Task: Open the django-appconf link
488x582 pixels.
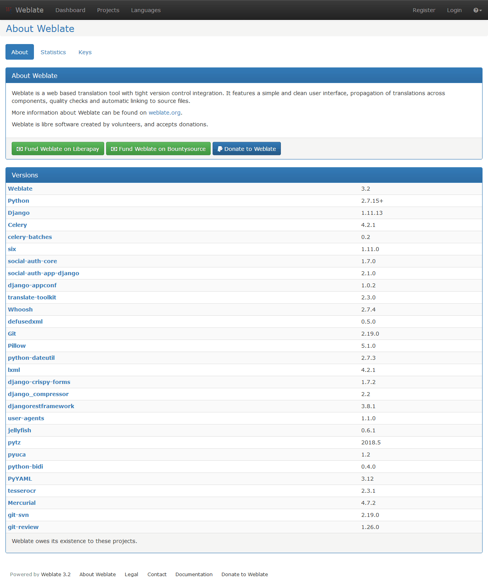Action: pyautogui.click(x=32, y=285)
